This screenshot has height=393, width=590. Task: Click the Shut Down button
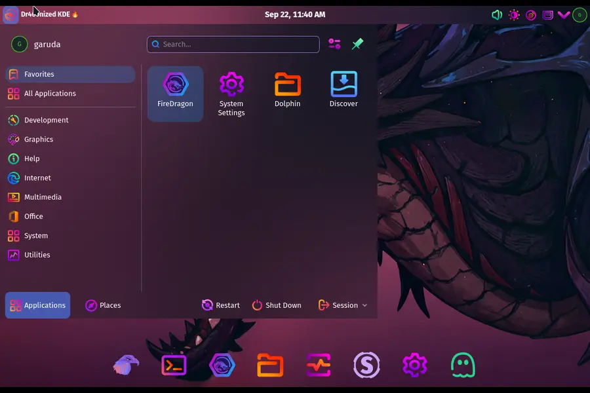tap(277, 305)
